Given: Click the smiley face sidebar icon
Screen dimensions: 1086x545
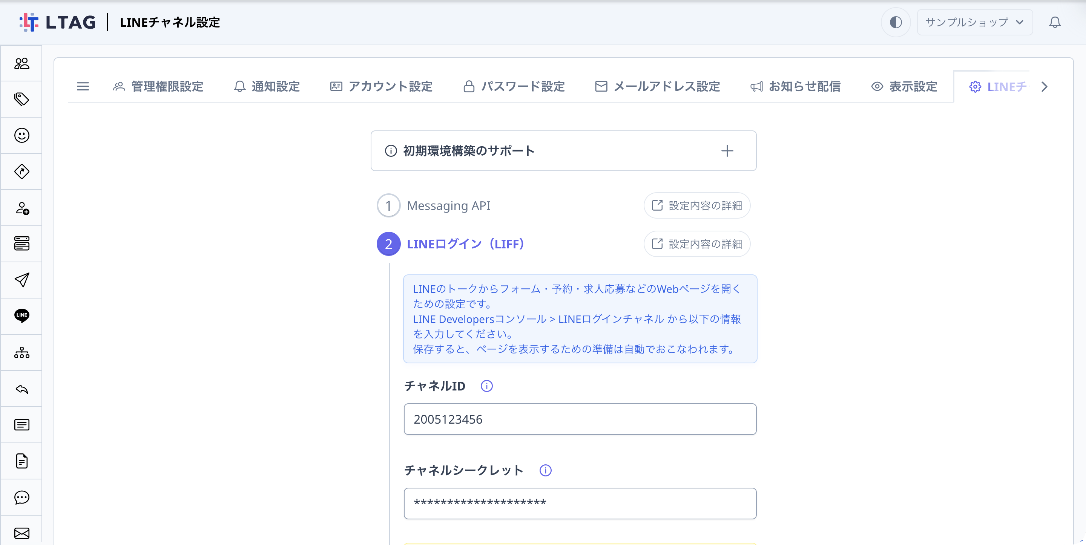Looking at the screenshot, I should (21, 135).
